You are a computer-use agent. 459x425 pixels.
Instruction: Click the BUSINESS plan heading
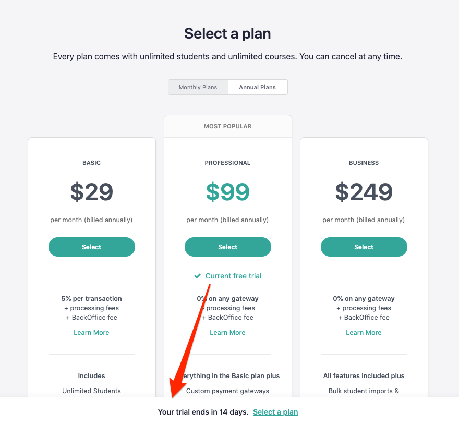coord(364,163)
